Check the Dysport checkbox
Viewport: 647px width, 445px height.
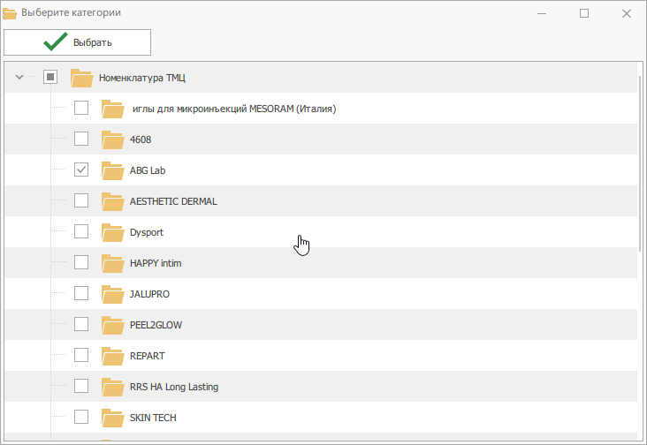(x=81, y=231)
